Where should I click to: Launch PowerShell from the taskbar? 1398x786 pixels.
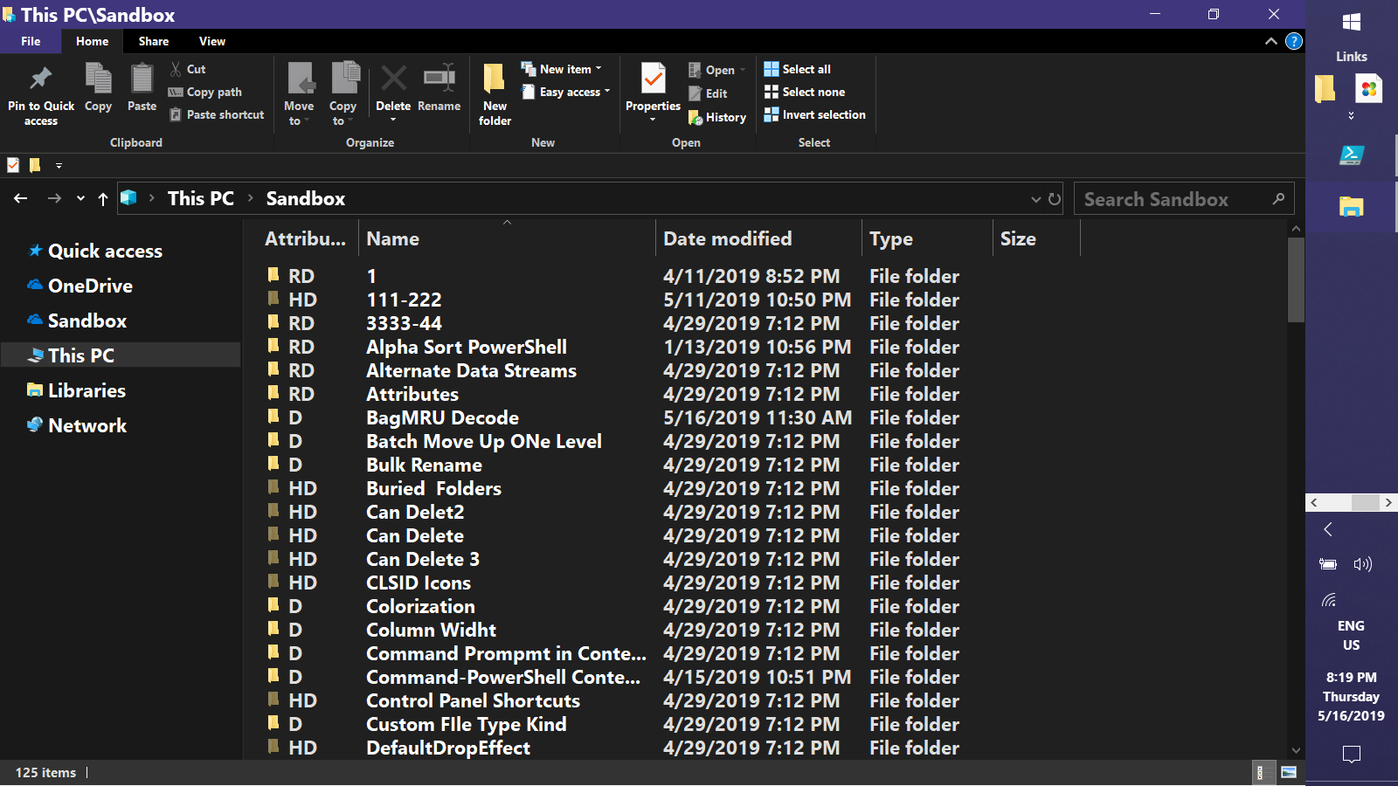coord(1351,155)
